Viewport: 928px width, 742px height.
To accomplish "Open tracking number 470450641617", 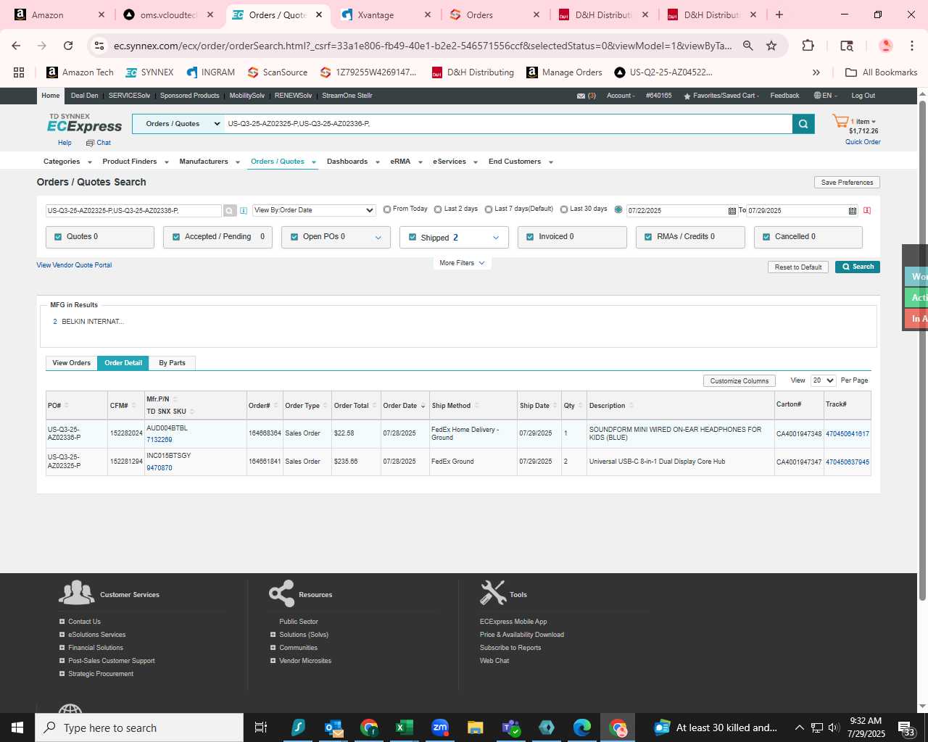I will point(847,434).
